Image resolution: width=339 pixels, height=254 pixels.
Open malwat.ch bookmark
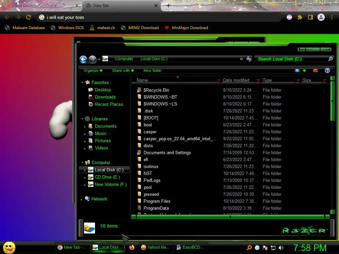point(102,28)
